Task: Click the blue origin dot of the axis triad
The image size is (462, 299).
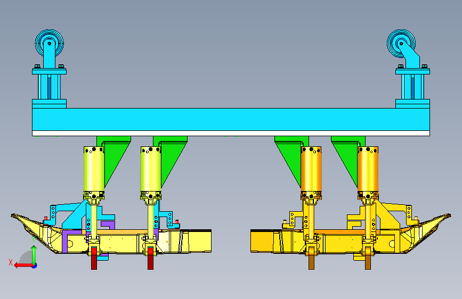Action: pyautogui.click(x=35, y=265)
